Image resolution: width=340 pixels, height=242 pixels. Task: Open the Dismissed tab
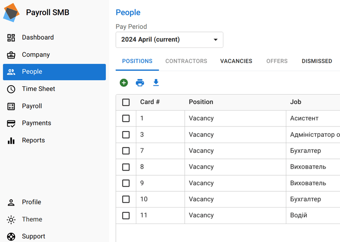point(317,61)
